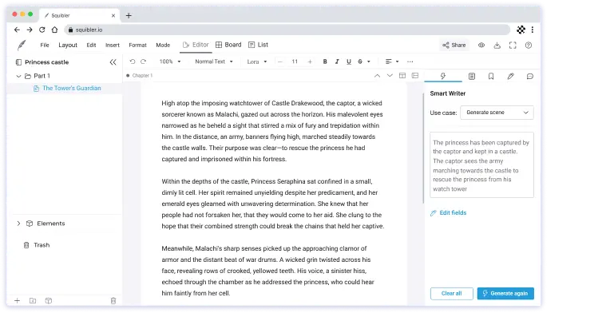Open the Smart Writer lightning tab
614x313 pixels.
(x=443, y=76)
